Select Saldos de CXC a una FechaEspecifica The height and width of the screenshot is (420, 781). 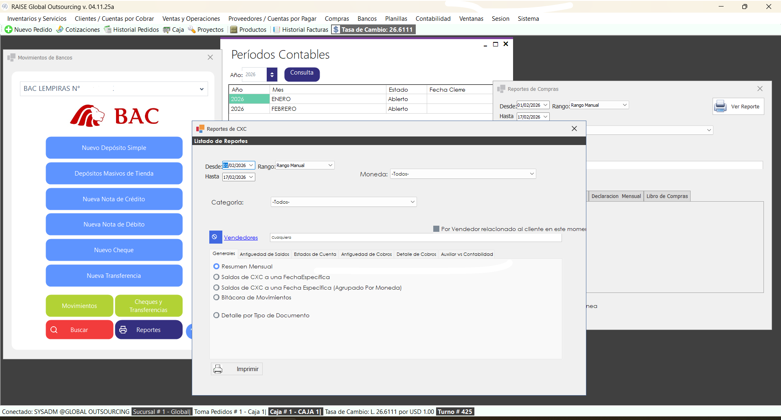tap(217, 277)
